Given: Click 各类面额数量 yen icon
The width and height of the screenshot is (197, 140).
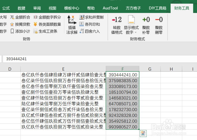Looking at the screenshot, I should [x=35, y=24].
